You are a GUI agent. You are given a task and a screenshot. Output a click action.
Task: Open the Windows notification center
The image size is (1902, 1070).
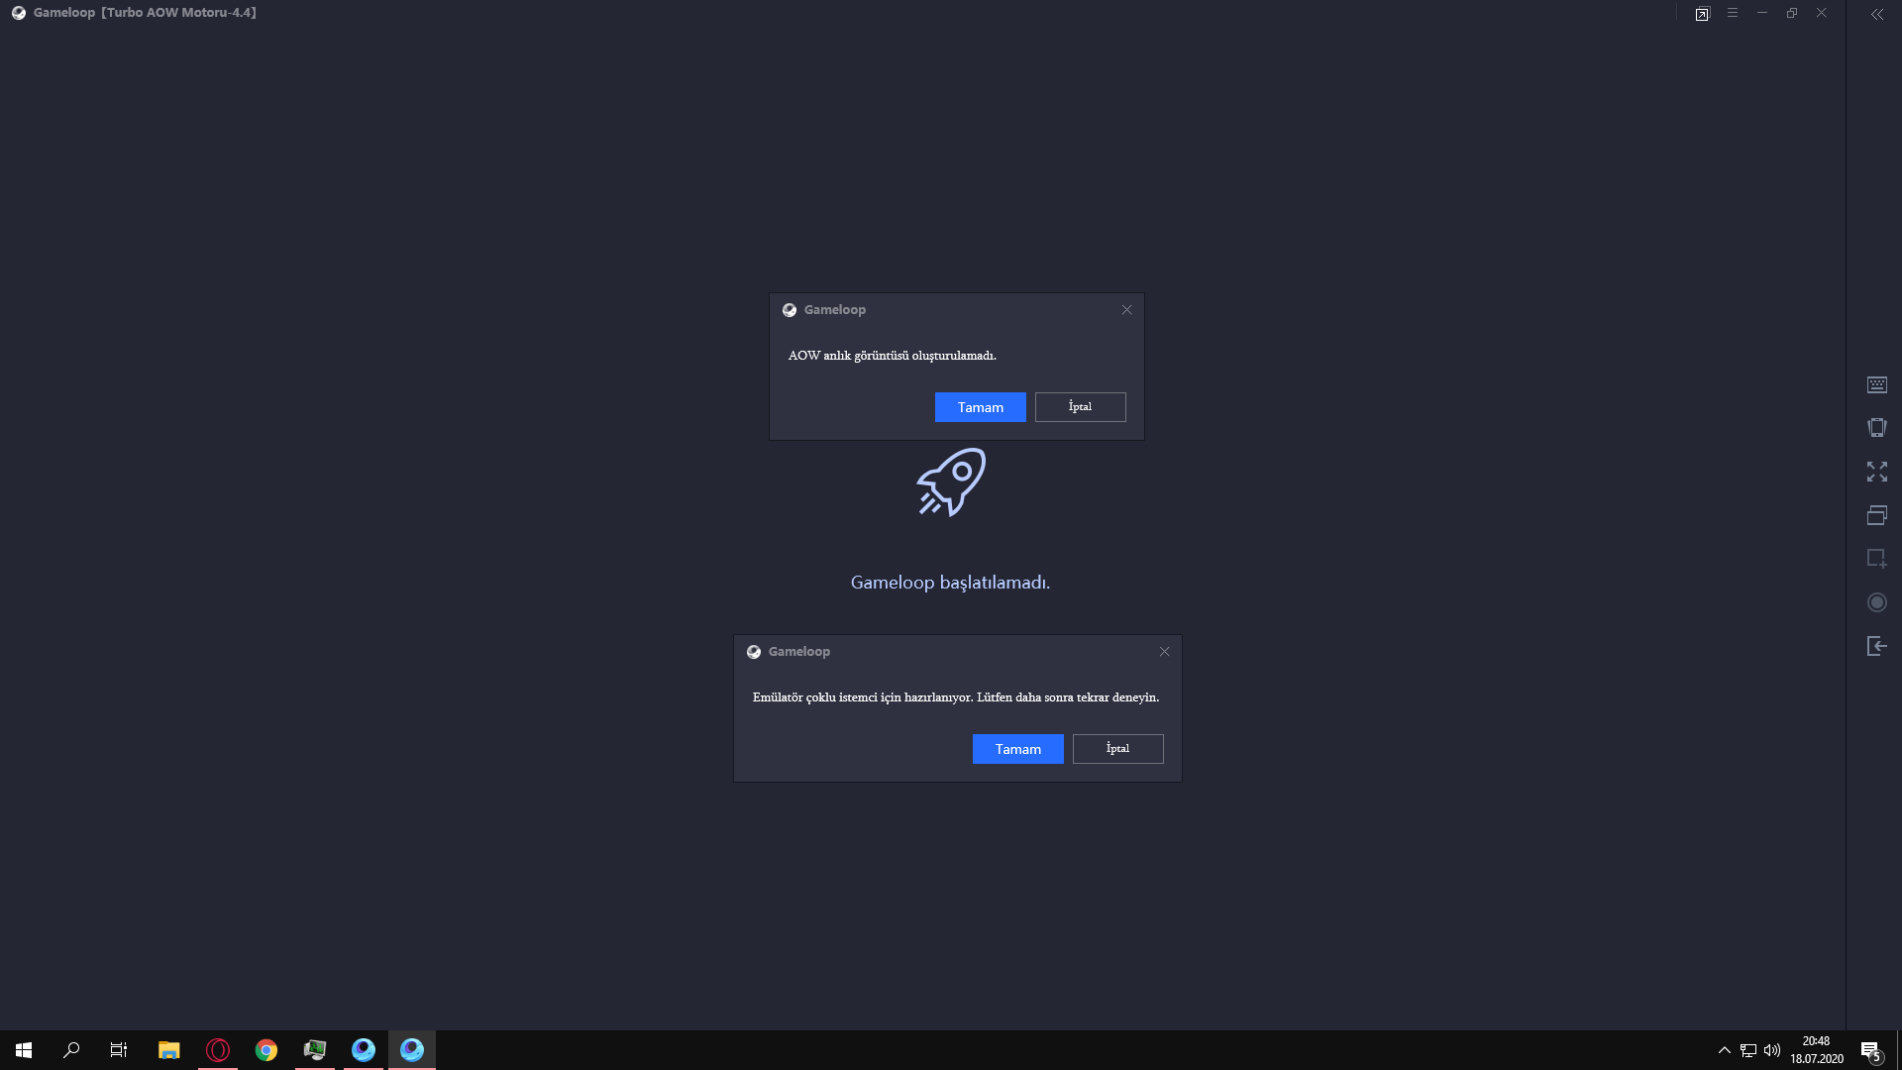click(x=1870, y=1050)
